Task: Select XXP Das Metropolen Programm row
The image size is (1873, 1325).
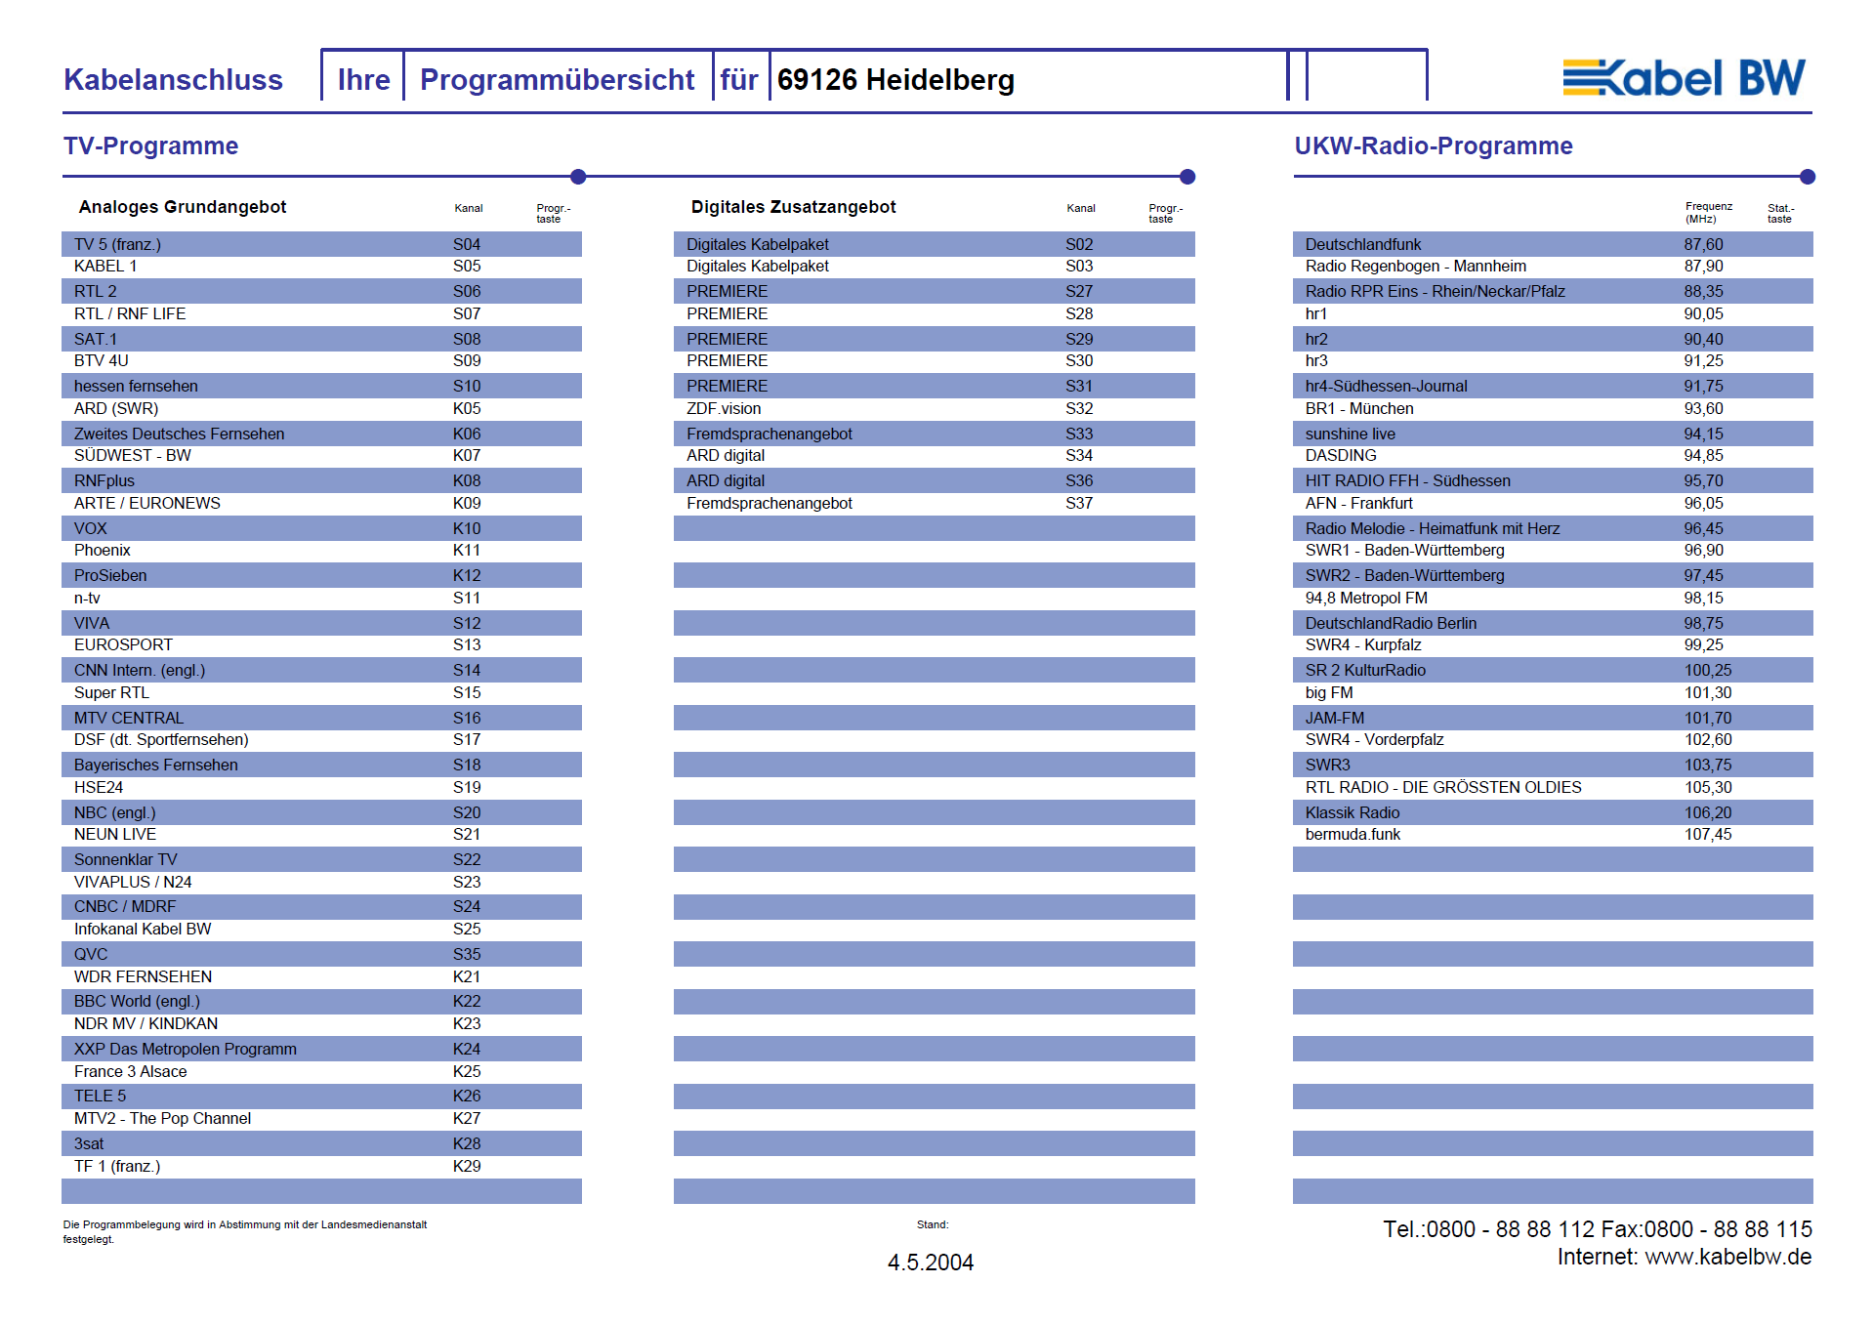Action: click(321, 1049)
